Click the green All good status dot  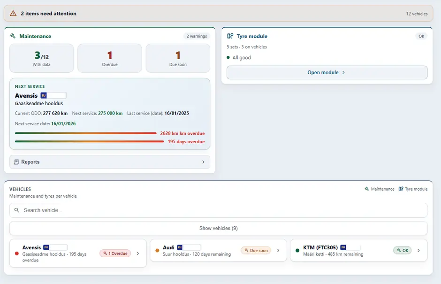pyautogui.click(x=228, y=57)
